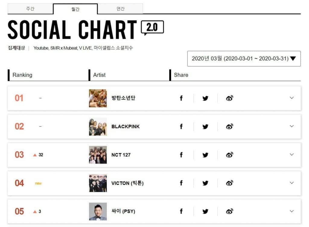This screenshot has width=309, height=227.
Task: Expand the 싸이 (PSY) row chevron
Action: [291, 211]
